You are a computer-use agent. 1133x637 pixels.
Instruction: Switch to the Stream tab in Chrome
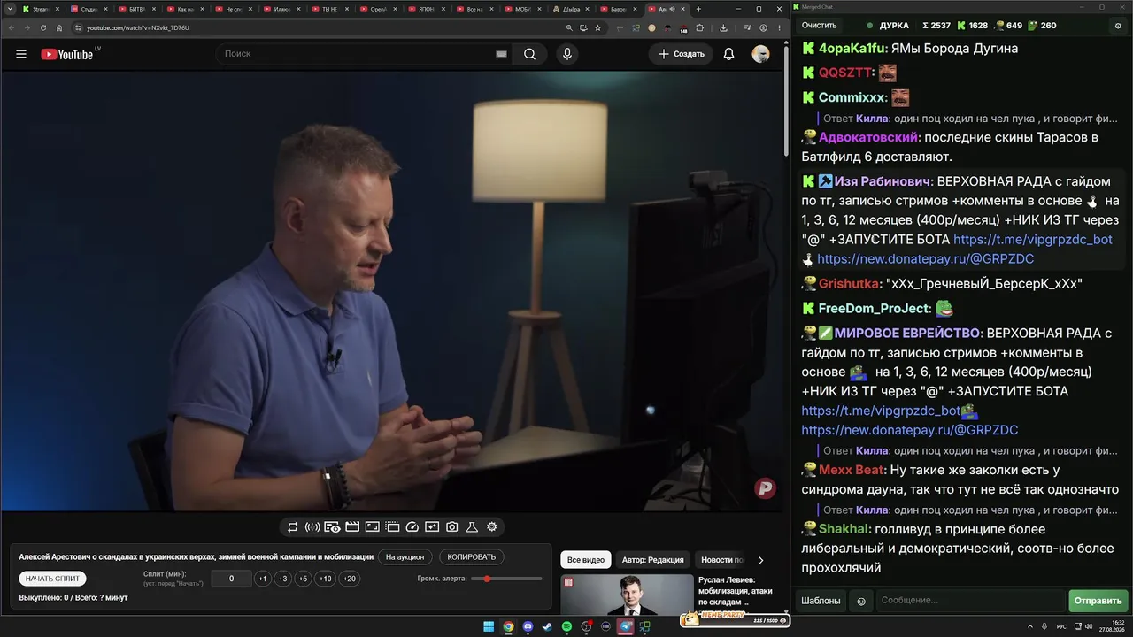point(41,9)
